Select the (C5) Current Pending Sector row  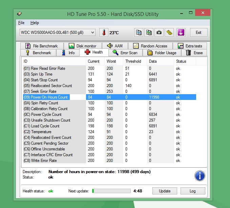click(109, 143)
